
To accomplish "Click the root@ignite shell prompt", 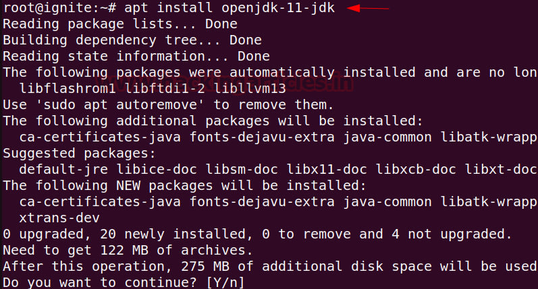I will (59, 7).
